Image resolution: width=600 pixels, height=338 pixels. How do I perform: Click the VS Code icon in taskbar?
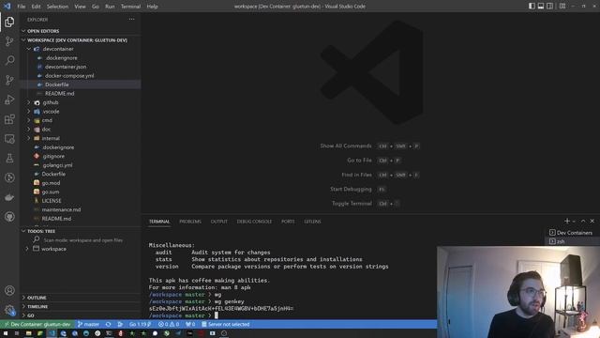coord(52,333)
